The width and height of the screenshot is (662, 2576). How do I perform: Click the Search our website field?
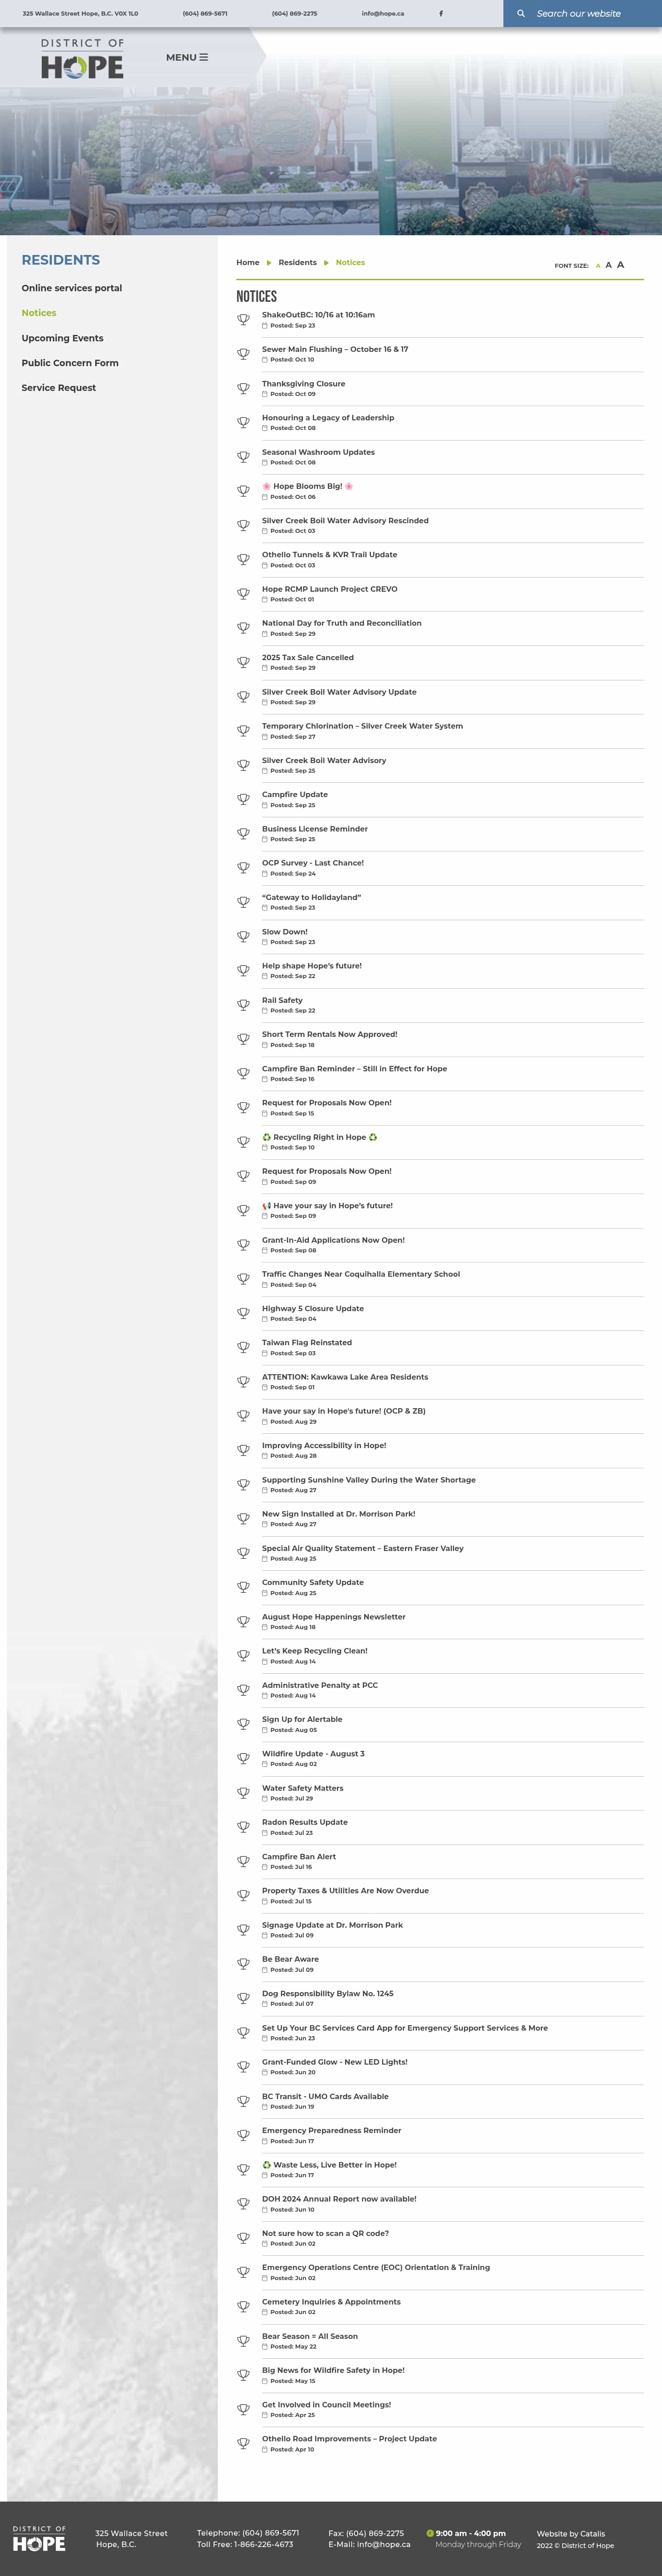pyautogui.click(x=590, y=14)
